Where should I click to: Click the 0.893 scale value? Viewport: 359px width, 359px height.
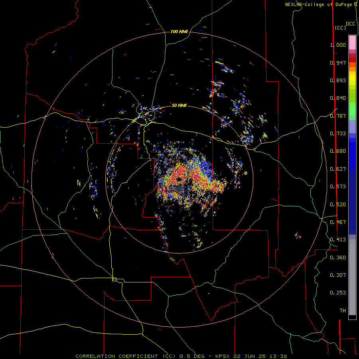[x=338, y=80]
